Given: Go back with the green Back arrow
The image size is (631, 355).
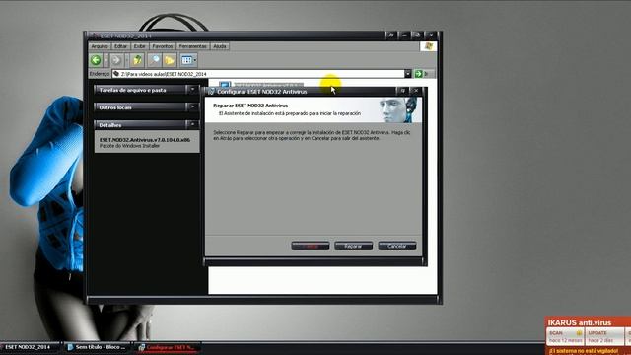Looking at the screenshot, I should pos(96,60).
